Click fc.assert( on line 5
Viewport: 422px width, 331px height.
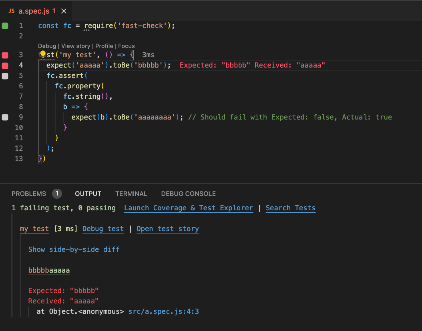(x=67, y=76)
